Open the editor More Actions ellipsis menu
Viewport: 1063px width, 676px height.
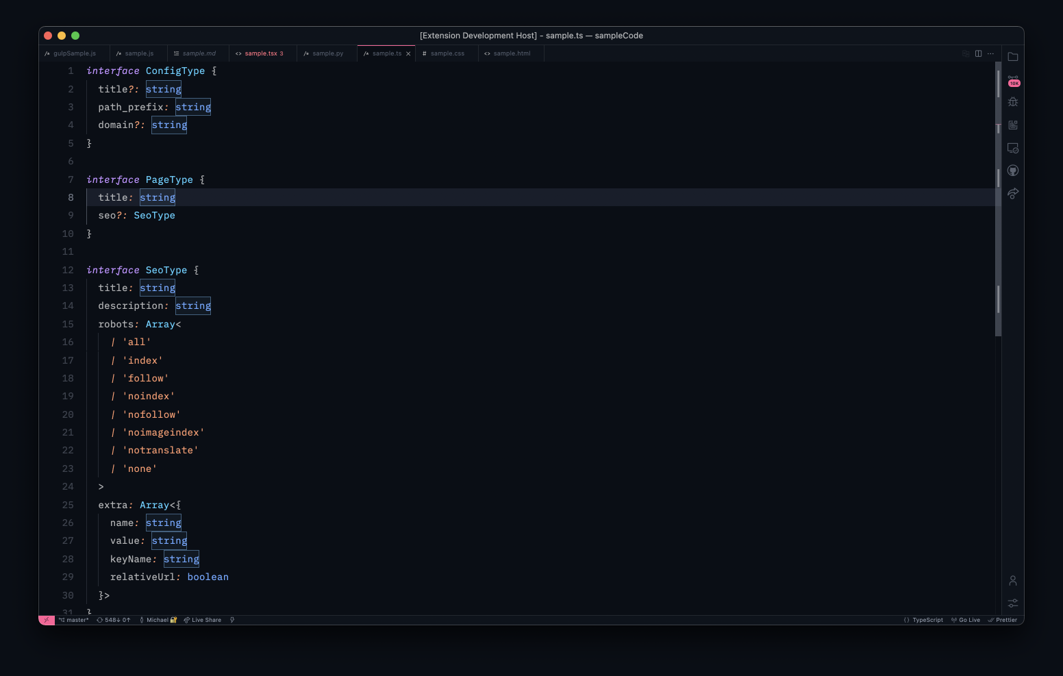click(990, 53)
